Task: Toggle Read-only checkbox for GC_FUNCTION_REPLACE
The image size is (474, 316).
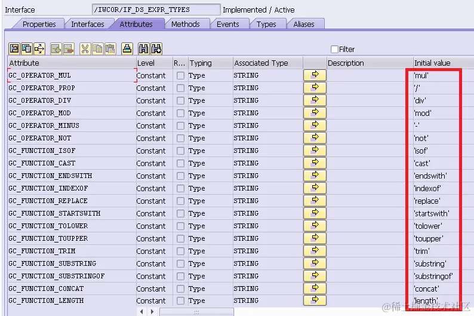Action: coord(180,201)
